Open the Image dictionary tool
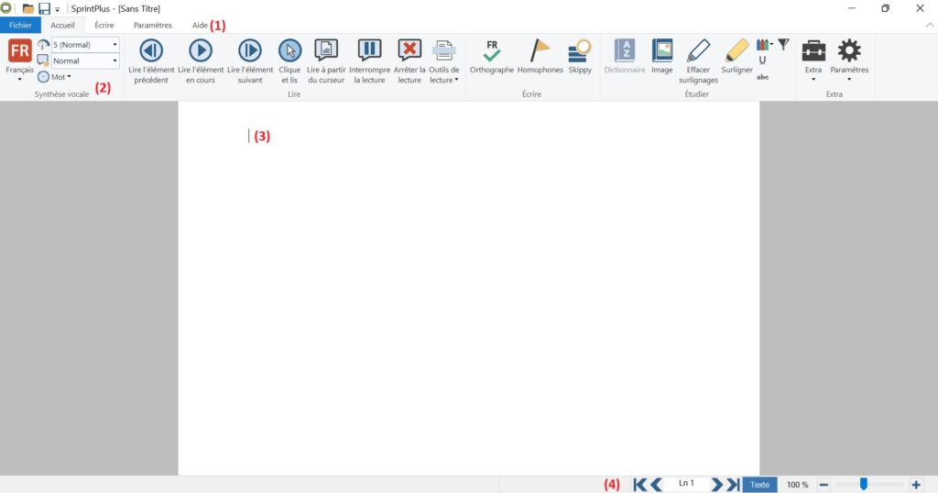The image size is (938, 493). (x=661, y=58)
